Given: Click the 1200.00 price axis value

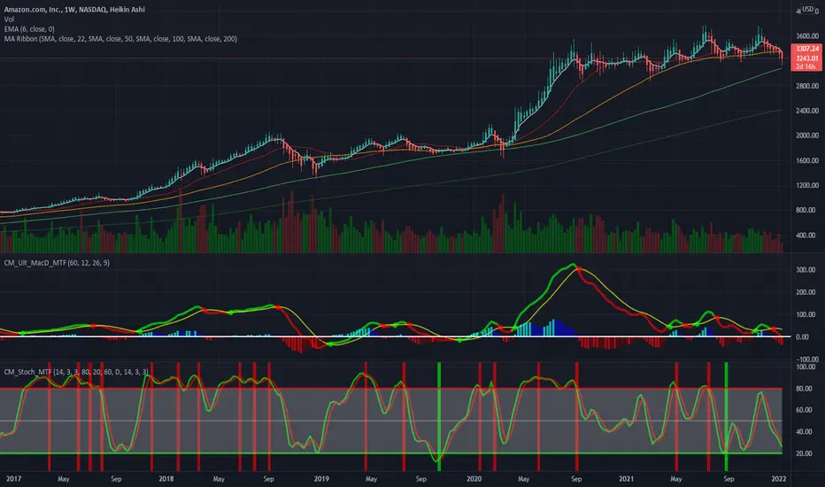Looking at the screenshot, I should [807, 185].
